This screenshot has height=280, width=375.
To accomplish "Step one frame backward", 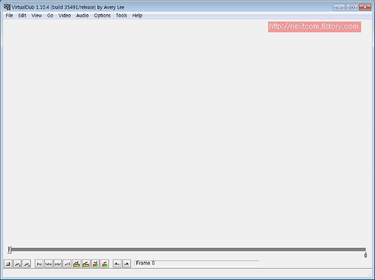I will [48, 264].
